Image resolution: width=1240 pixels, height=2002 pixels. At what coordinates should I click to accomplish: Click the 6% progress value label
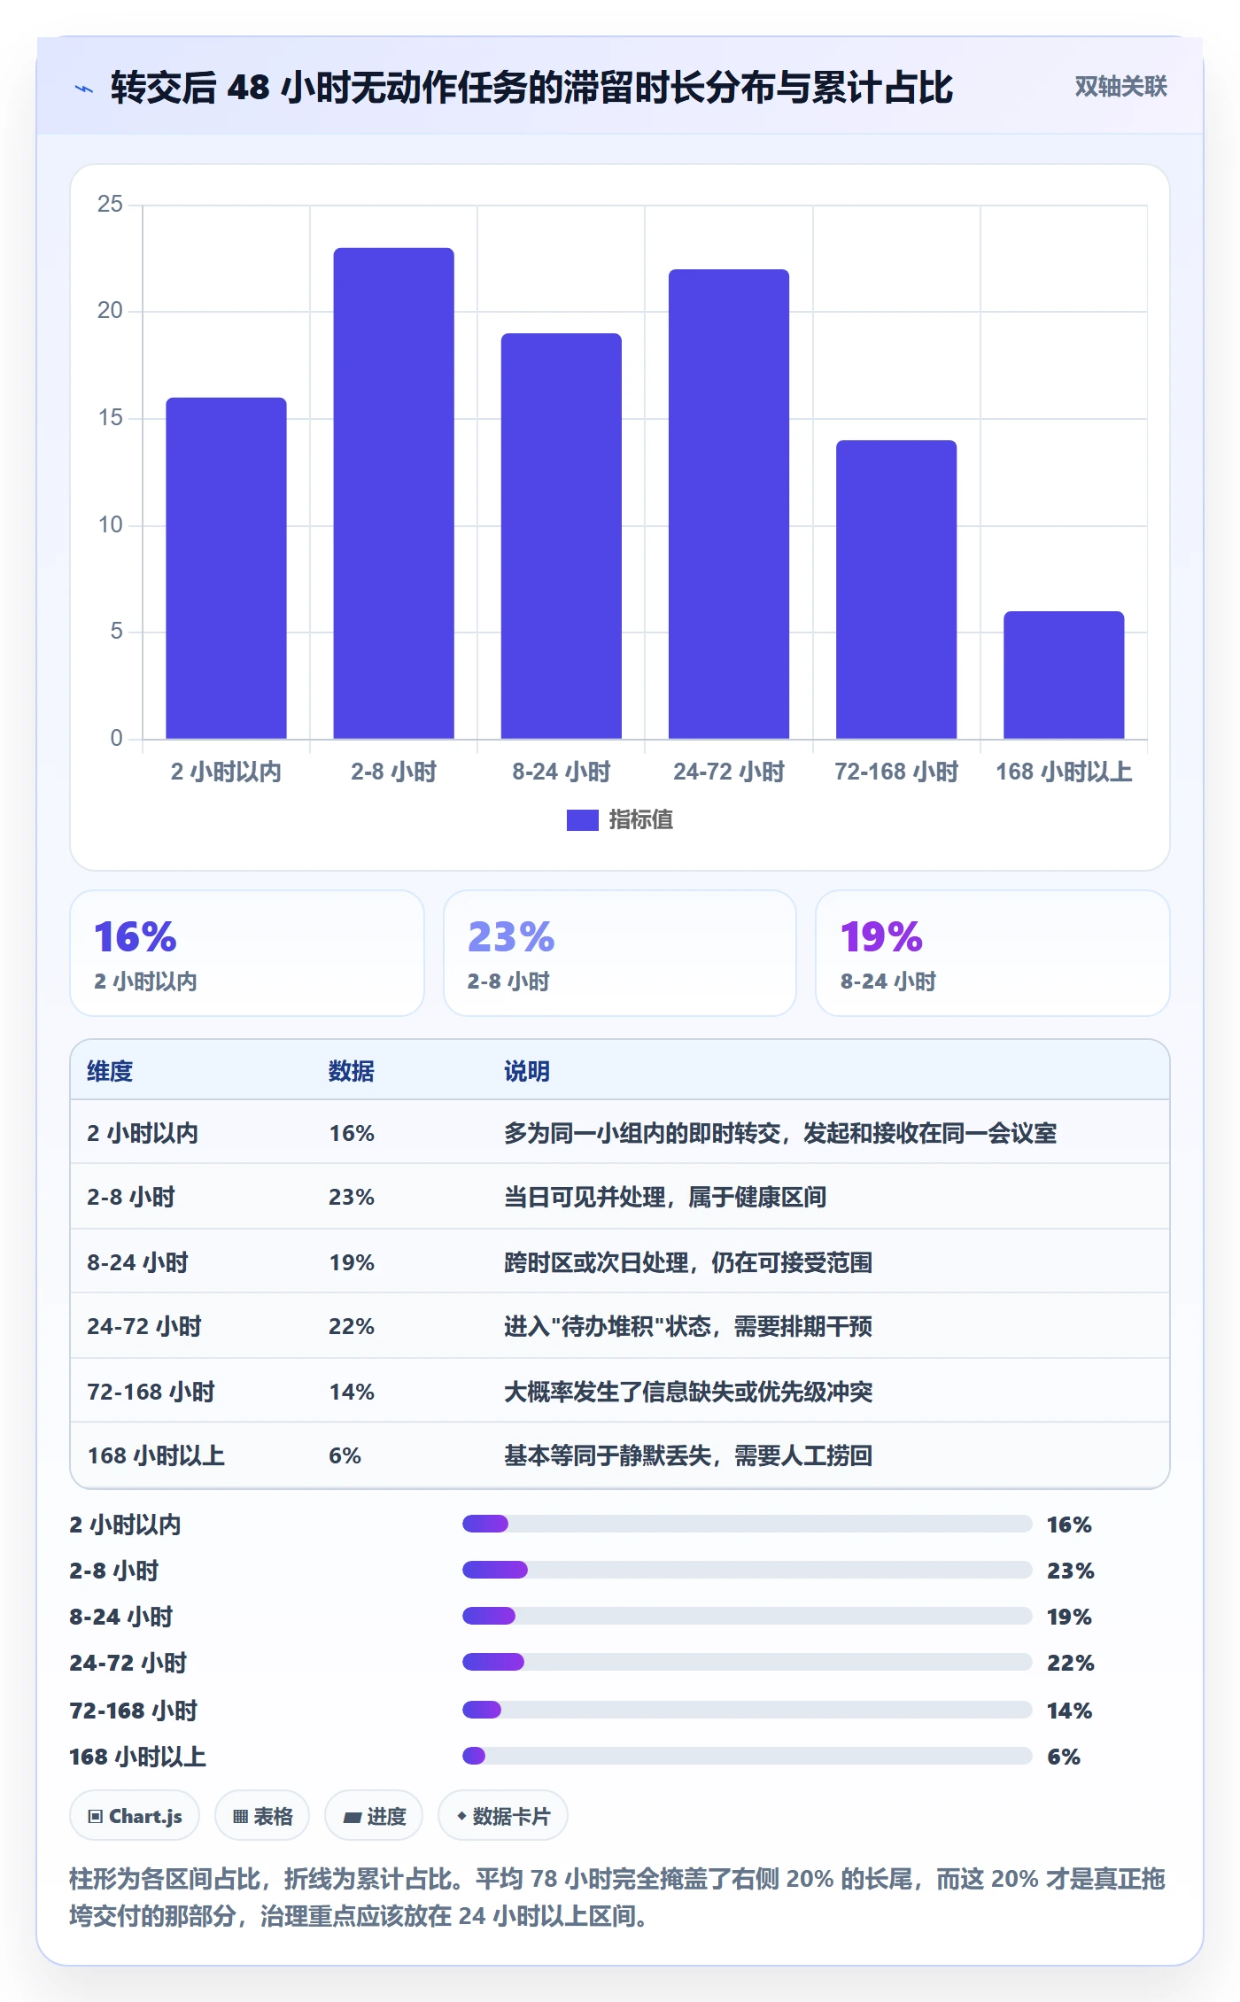pos(1063,1757)
